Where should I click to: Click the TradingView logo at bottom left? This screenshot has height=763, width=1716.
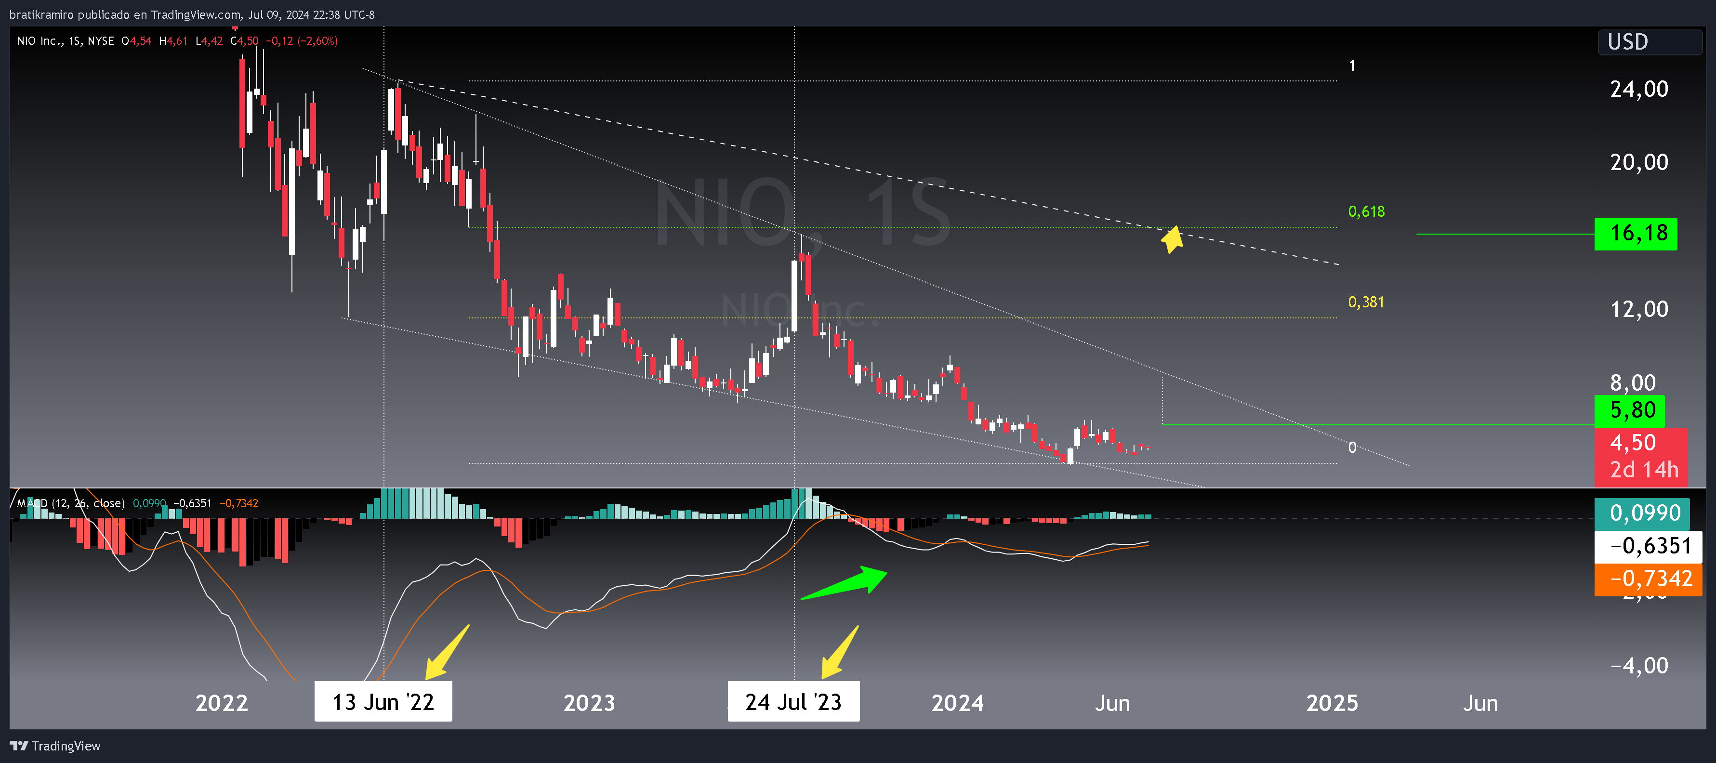tap(57, 746)
